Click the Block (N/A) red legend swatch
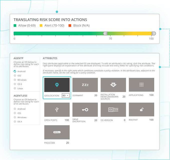 click(70, 26)
